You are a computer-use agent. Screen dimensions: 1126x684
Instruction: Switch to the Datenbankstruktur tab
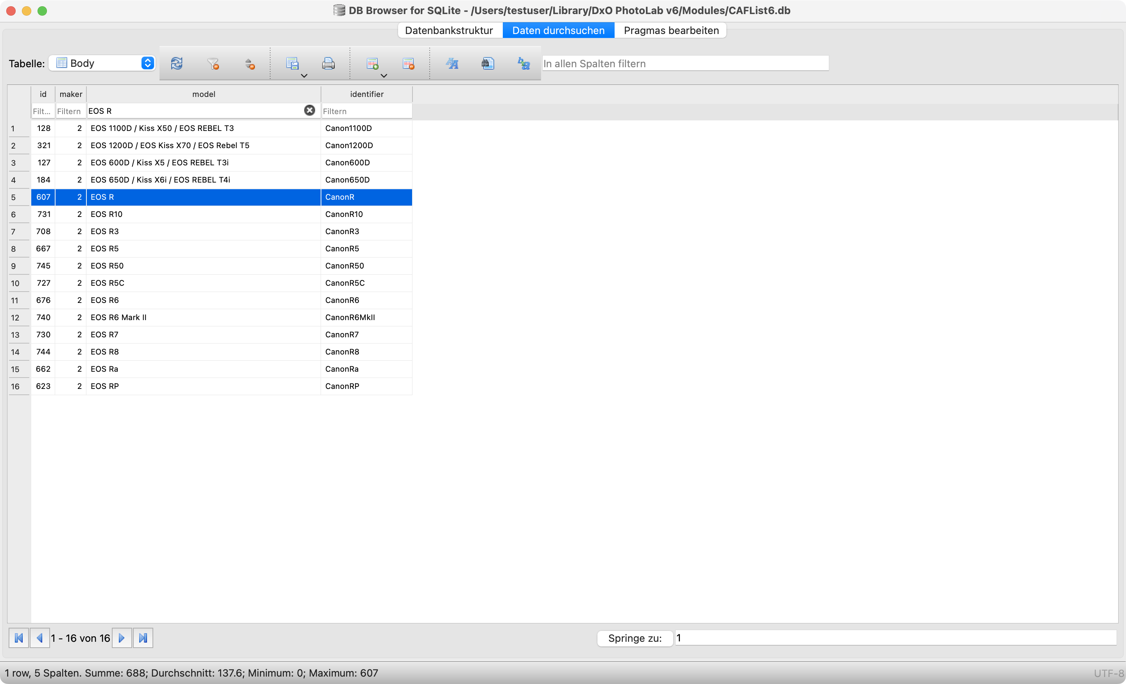coord(449,30)
